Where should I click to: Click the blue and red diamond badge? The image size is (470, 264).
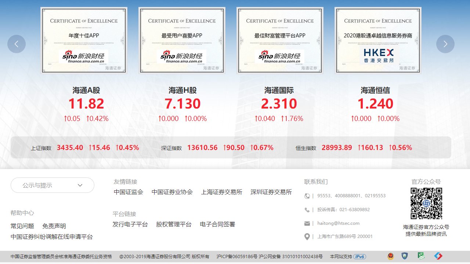438,256
